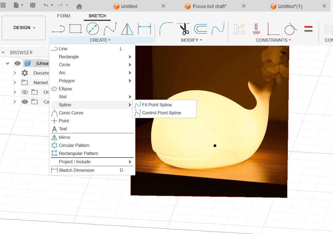Click the Redo arrow
Image resolution: width=333 pixels, height=234 pixels.
[61, 5]
